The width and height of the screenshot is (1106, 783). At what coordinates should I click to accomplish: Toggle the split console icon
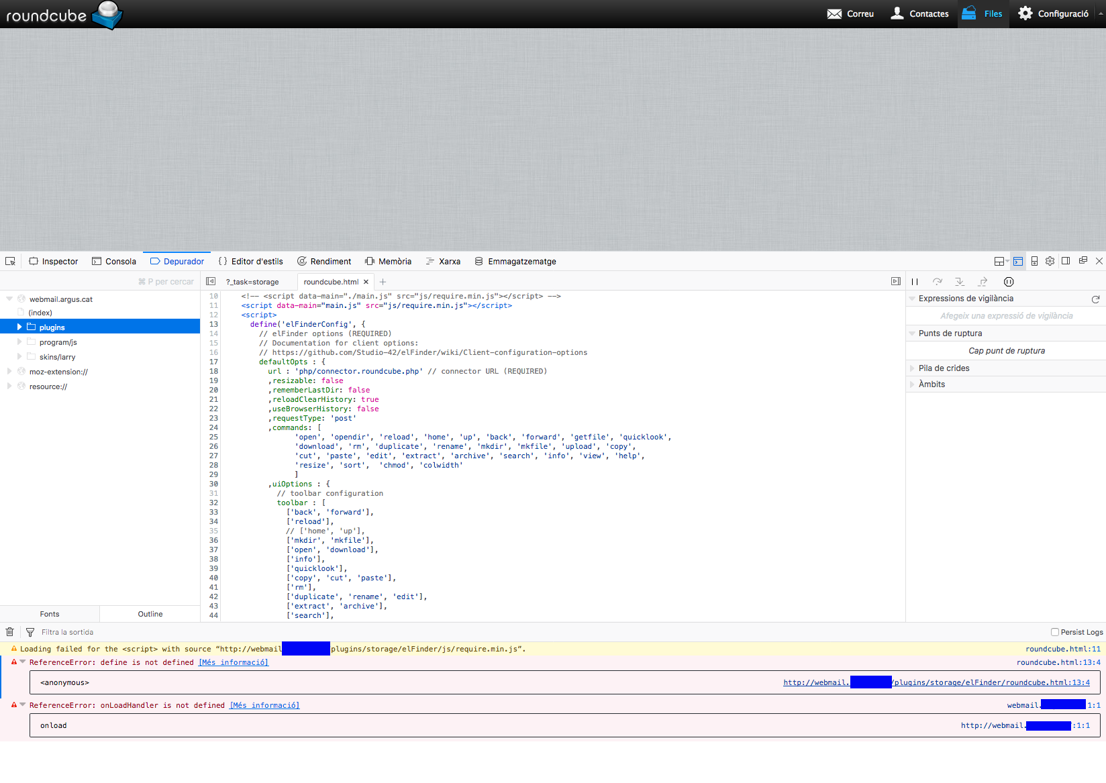[1018, 261]
